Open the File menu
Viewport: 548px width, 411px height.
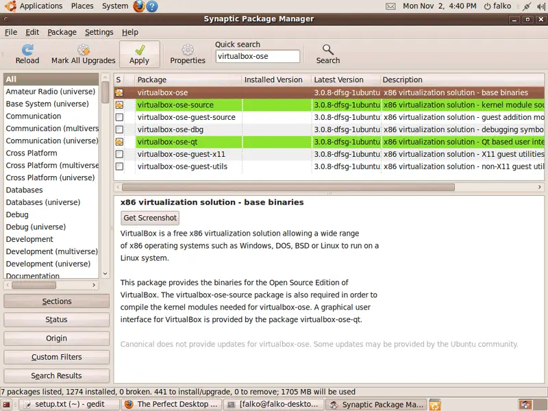coord(11,32)
